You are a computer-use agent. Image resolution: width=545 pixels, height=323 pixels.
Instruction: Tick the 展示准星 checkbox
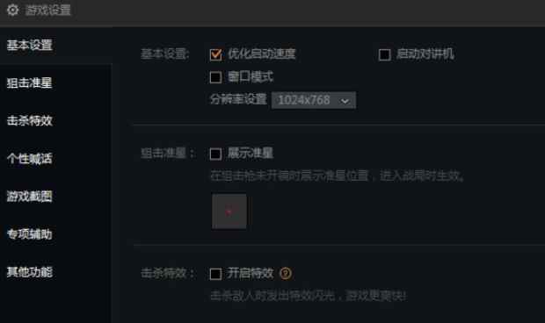(215, 154)
